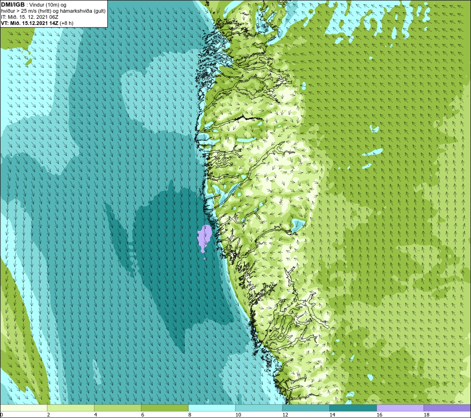Click the scale label '6'
471x418 pixels.
[143, 415]
